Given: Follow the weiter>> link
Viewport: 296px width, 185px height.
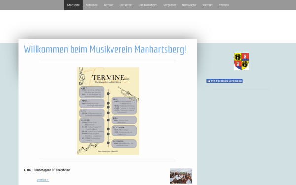Looking at the screenshot, I should coord(42,180).
